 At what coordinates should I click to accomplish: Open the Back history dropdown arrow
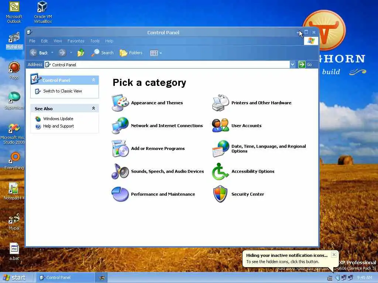pyautogui.click(x=52, y=53)
